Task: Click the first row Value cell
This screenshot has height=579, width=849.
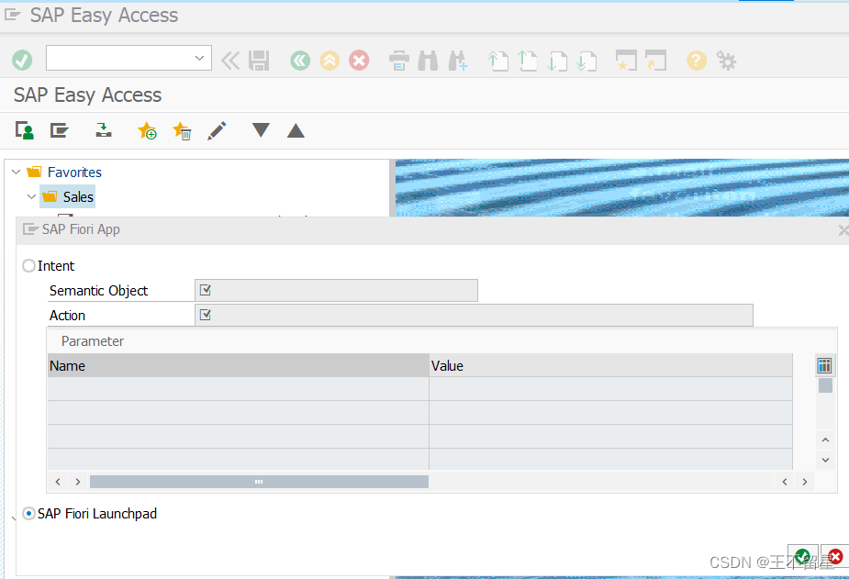Action: tap(610, 389)
